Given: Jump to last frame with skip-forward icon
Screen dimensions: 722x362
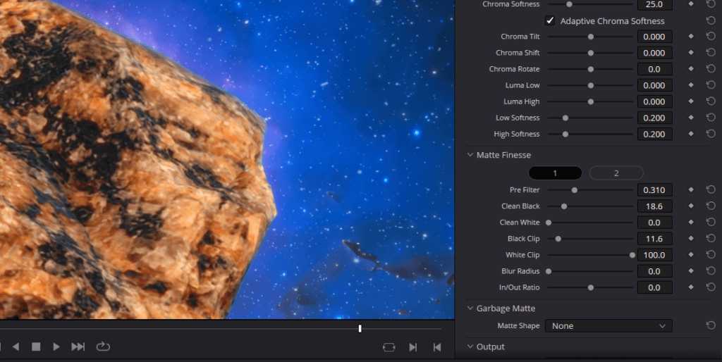Looking at the screenshot, I should point(78,347).
